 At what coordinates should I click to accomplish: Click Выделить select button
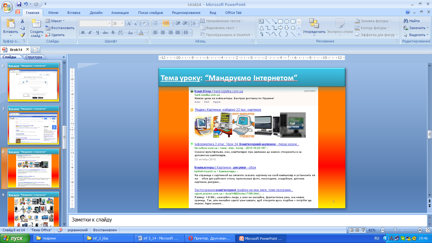[416, 35]
